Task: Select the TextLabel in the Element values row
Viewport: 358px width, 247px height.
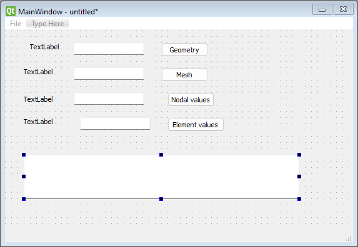Action: (38, 122)
